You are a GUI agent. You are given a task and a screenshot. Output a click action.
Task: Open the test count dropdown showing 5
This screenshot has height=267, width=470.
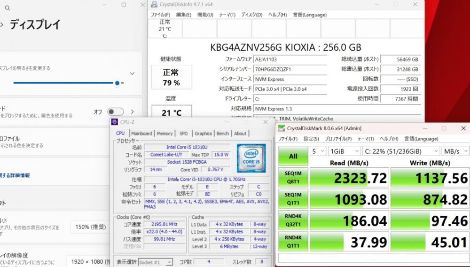click(x=318, y=151)
